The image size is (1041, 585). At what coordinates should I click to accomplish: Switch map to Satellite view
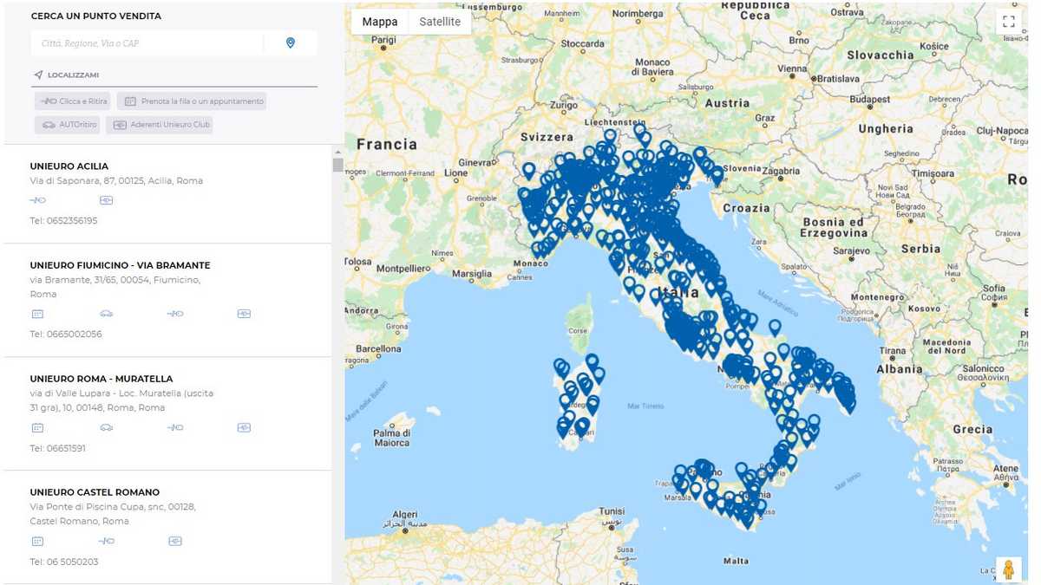pos(440,22)
